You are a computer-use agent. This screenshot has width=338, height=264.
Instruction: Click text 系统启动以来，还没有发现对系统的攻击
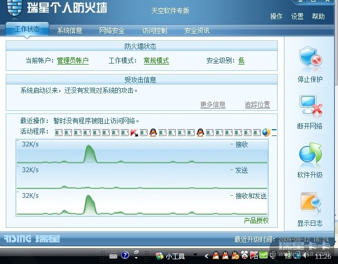point(79,90)
